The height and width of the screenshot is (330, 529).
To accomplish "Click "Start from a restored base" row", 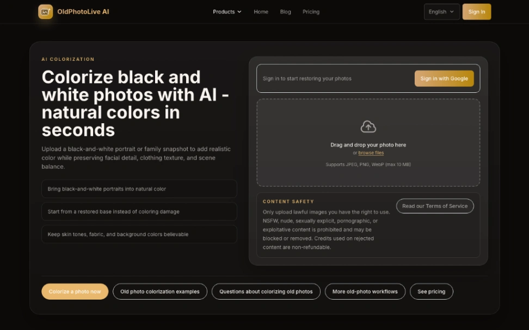I will [139, 212].
